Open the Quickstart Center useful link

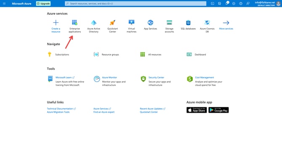[x=149, y=112]
